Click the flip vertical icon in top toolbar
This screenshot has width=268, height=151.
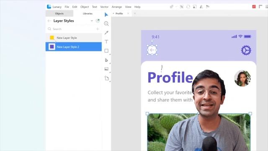click(x=208, y=7)
